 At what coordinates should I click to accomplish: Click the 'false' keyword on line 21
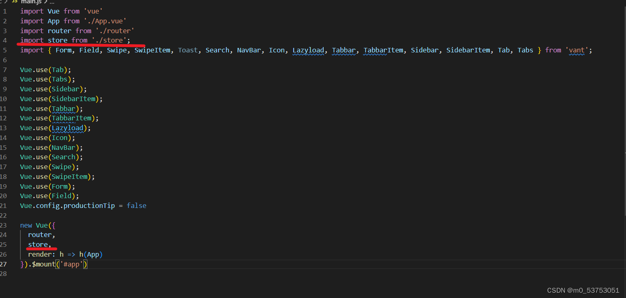(x=136, y=205)
